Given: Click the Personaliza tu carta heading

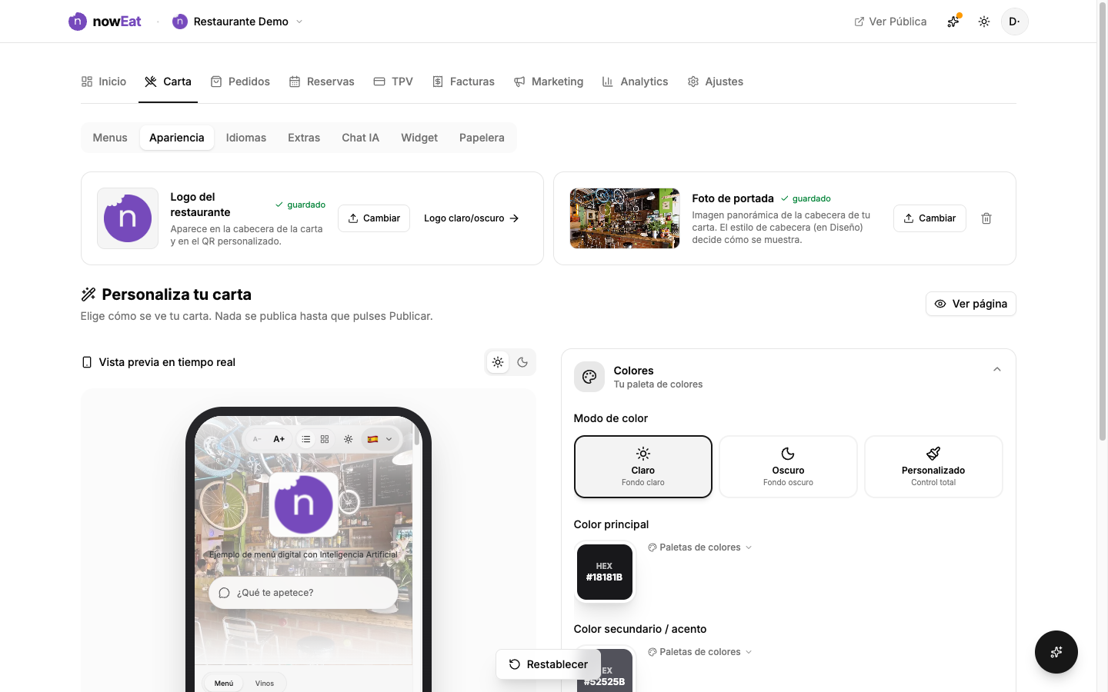Looking at the screenshot, I should coord(177,294).
